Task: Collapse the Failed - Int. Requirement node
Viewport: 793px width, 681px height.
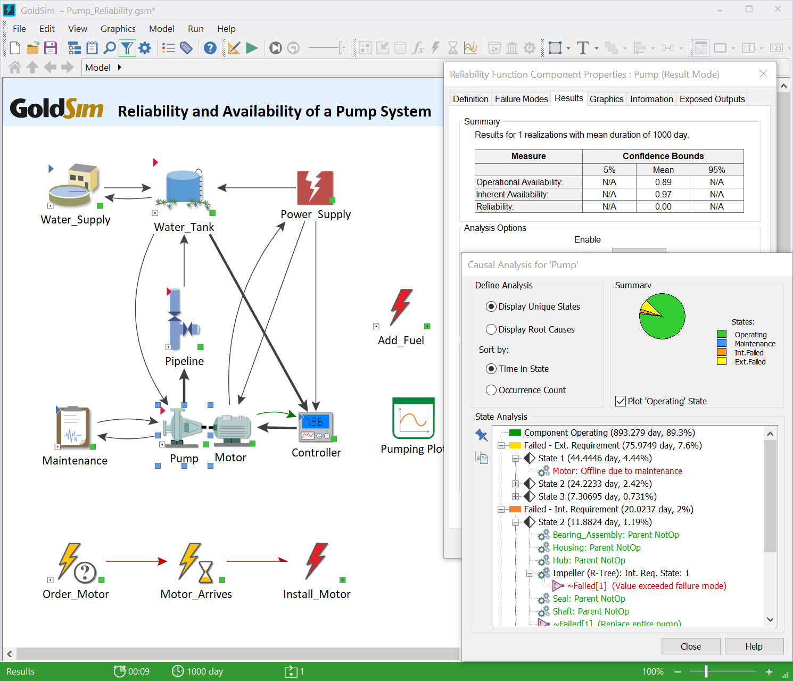Action: pos(501,509)
